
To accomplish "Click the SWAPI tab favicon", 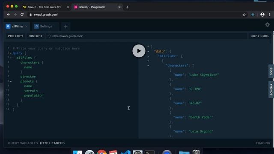I will (25, 7).
